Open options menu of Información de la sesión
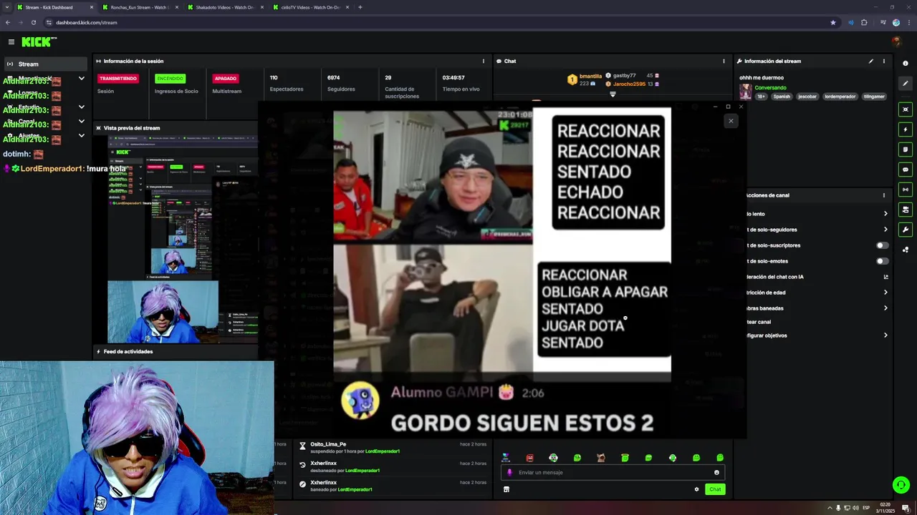The image size is (917, 515). coord(483,62)
